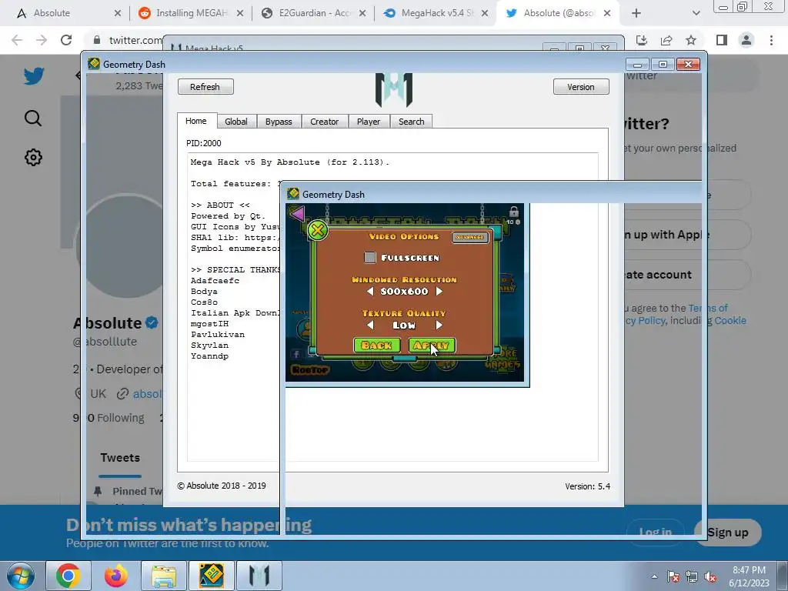
Task: Raise texture quality with right arrow
Action: 439,326
